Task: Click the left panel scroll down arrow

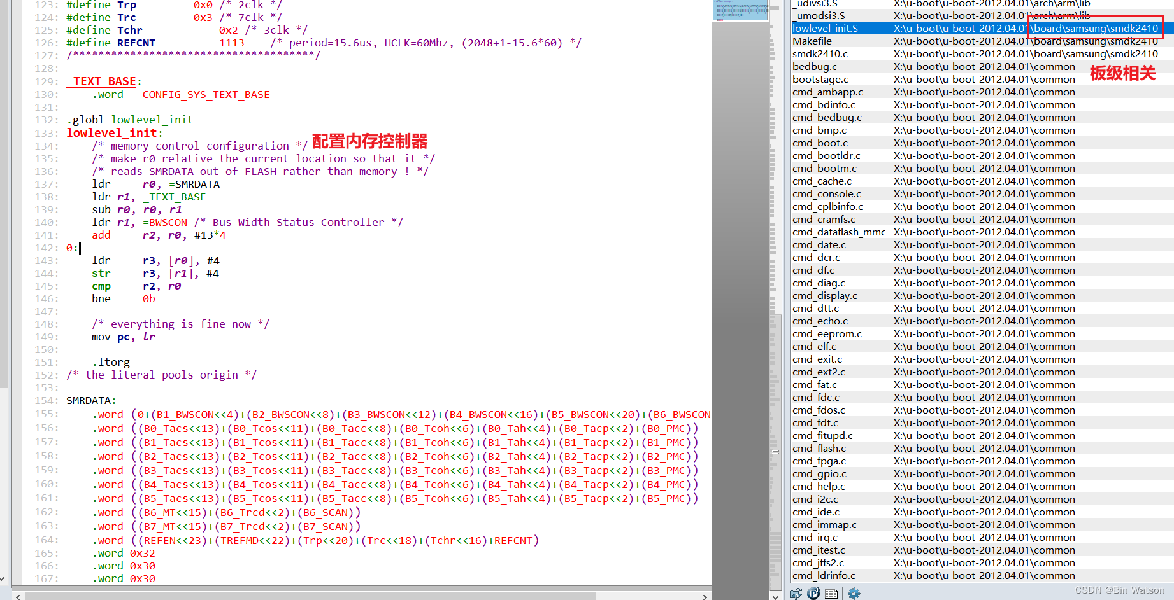Action: coord(3,579)
